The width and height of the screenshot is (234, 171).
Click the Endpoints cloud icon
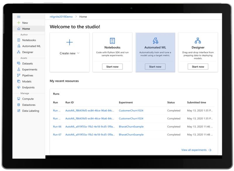coord(19,87)
